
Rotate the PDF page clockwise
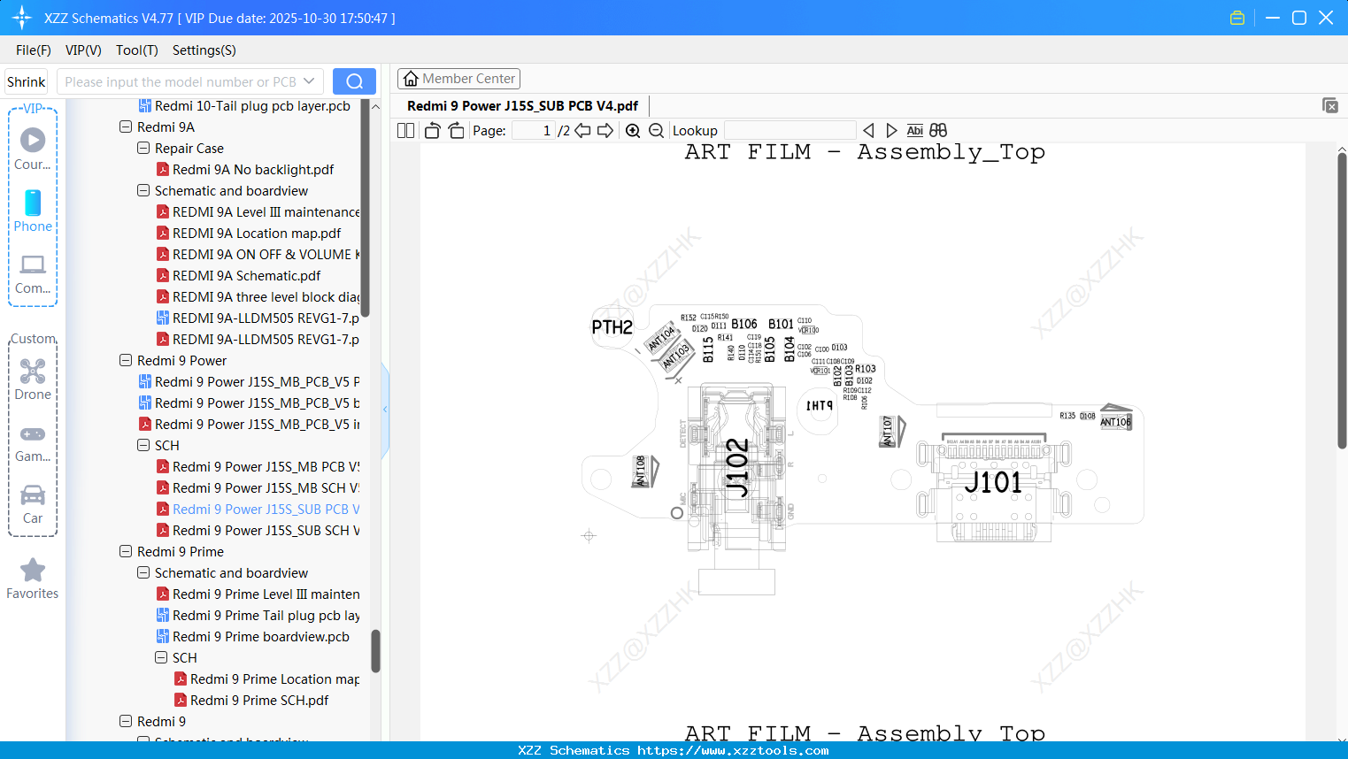455,130
